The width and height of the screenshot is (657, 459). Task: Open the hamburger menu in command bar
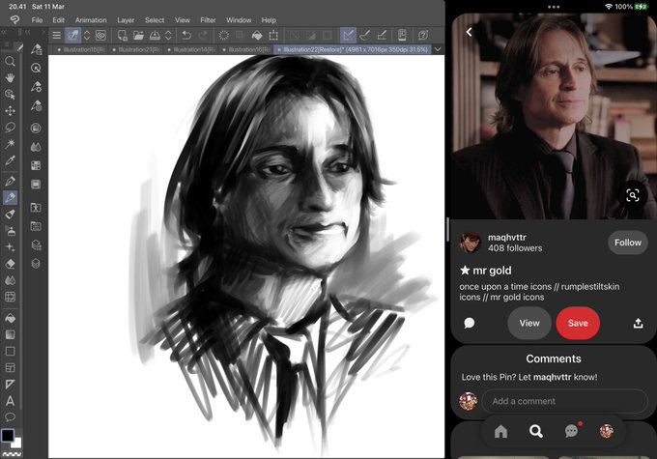(57, 35)
